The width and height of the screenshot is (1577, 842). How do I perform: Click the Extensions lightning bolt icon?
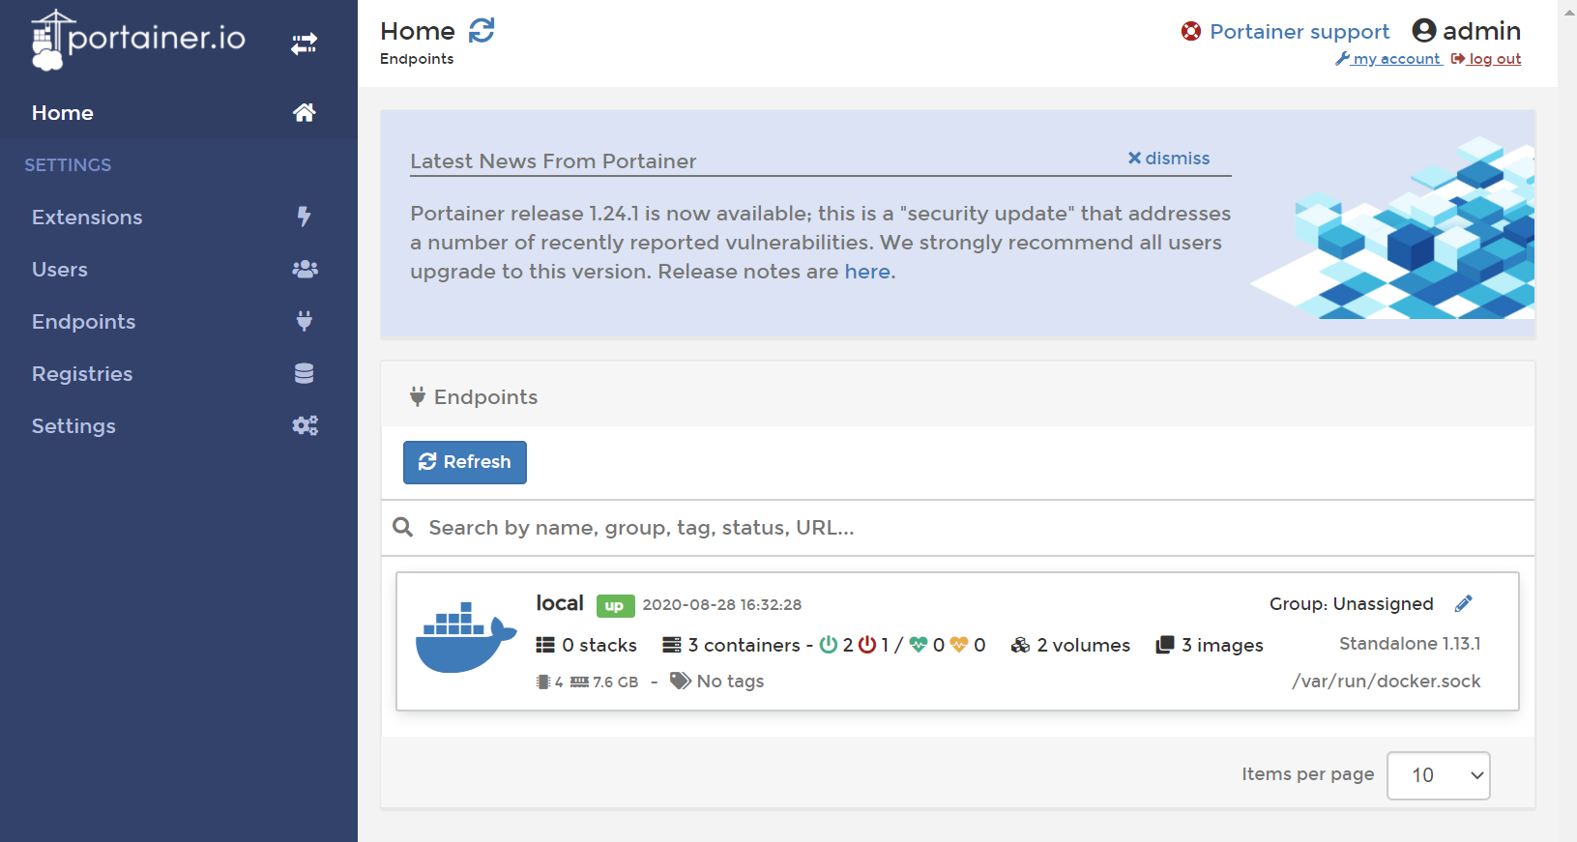[304, 217]
